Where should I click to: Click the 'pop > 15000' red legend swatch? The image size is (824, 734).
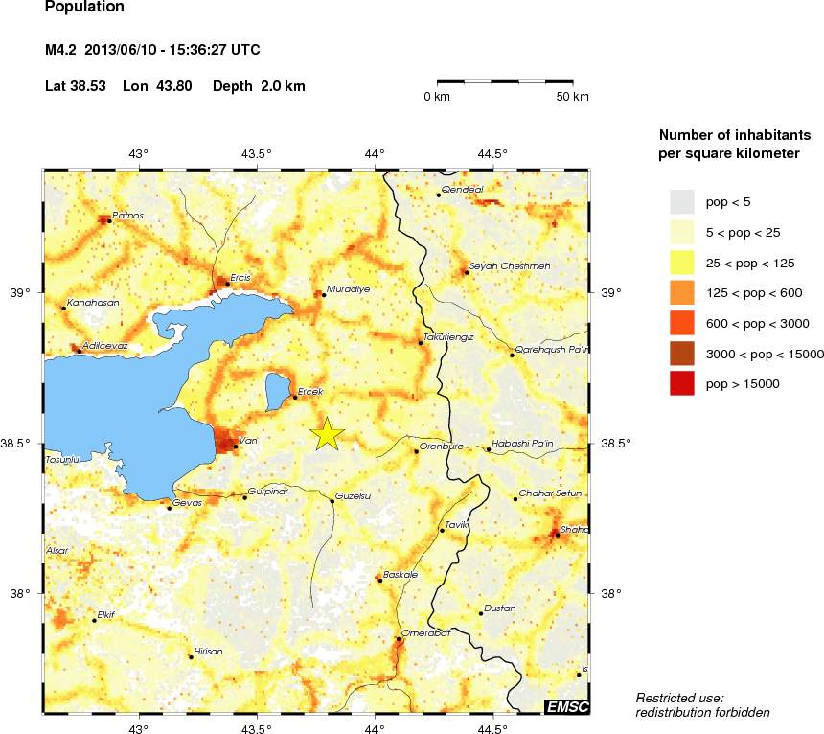click(681, 384)
